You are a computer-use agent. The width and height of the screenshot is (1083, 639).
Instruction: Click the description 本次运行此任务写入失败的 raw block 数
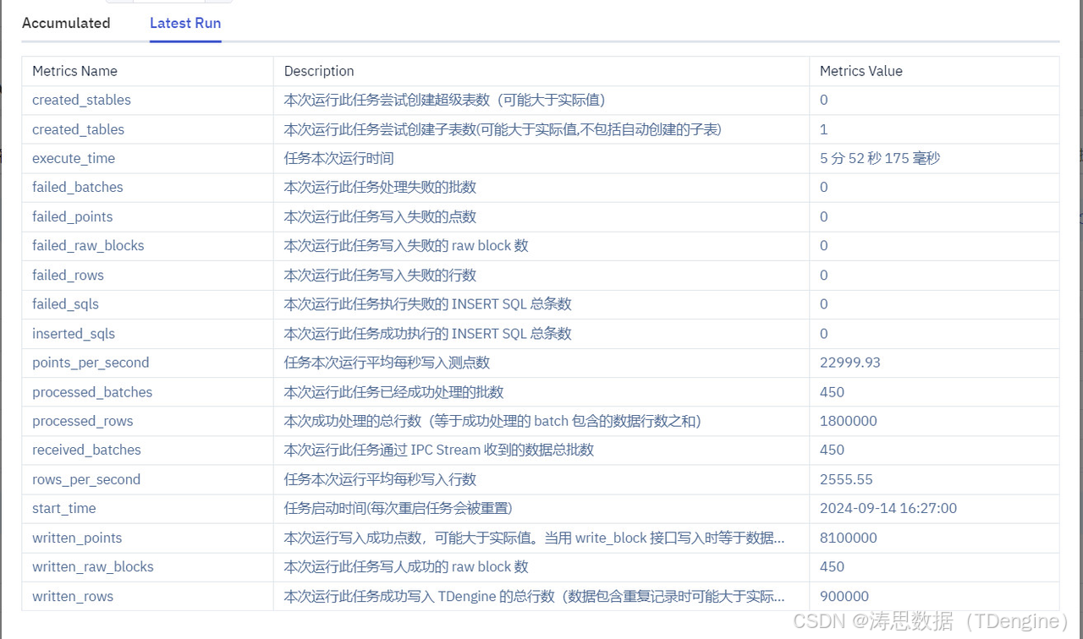click(x=406, y=245)
